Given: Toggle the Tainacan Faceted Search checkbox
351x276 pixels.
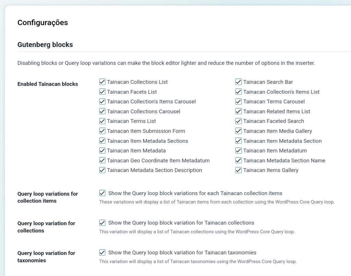Looking at the screenshot, I should click(239, 121).
